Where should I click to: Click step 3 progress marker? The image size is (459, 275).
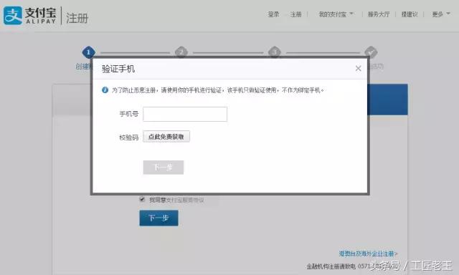pyautogui.click(x=275, y=52)
